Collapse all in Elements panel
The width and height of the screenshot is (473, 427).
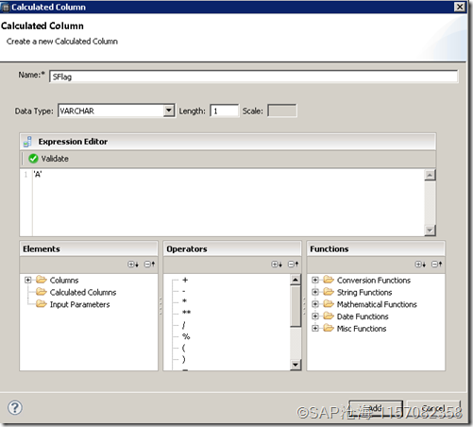pyautogui.click(x=149, y=265)
